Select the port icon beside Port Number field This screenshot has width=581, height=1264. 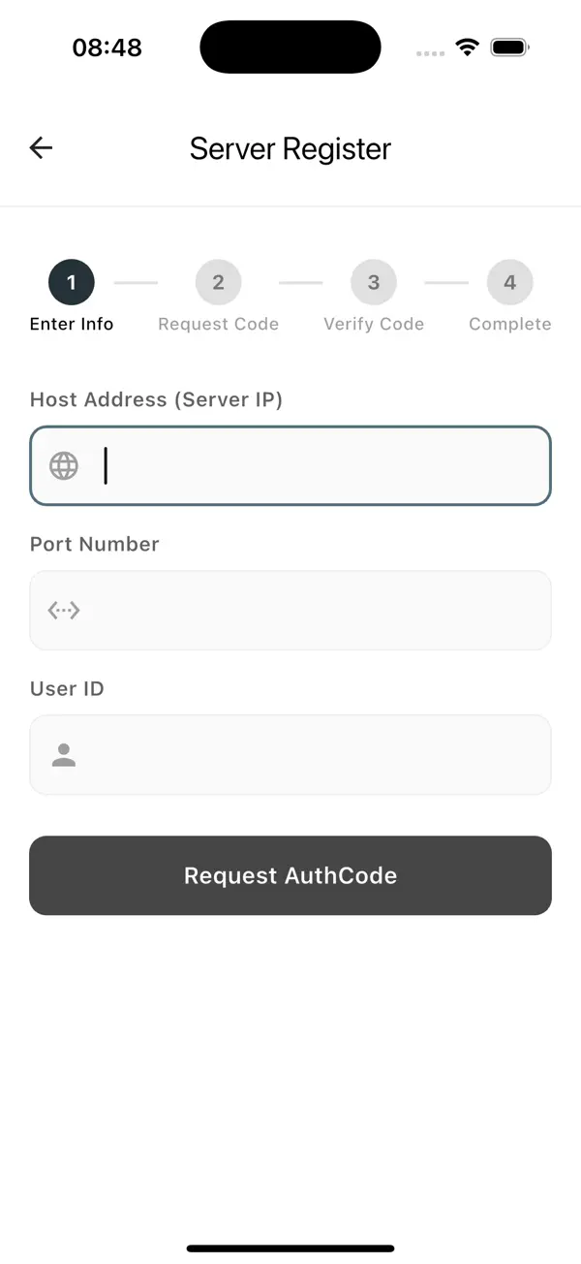63,611
